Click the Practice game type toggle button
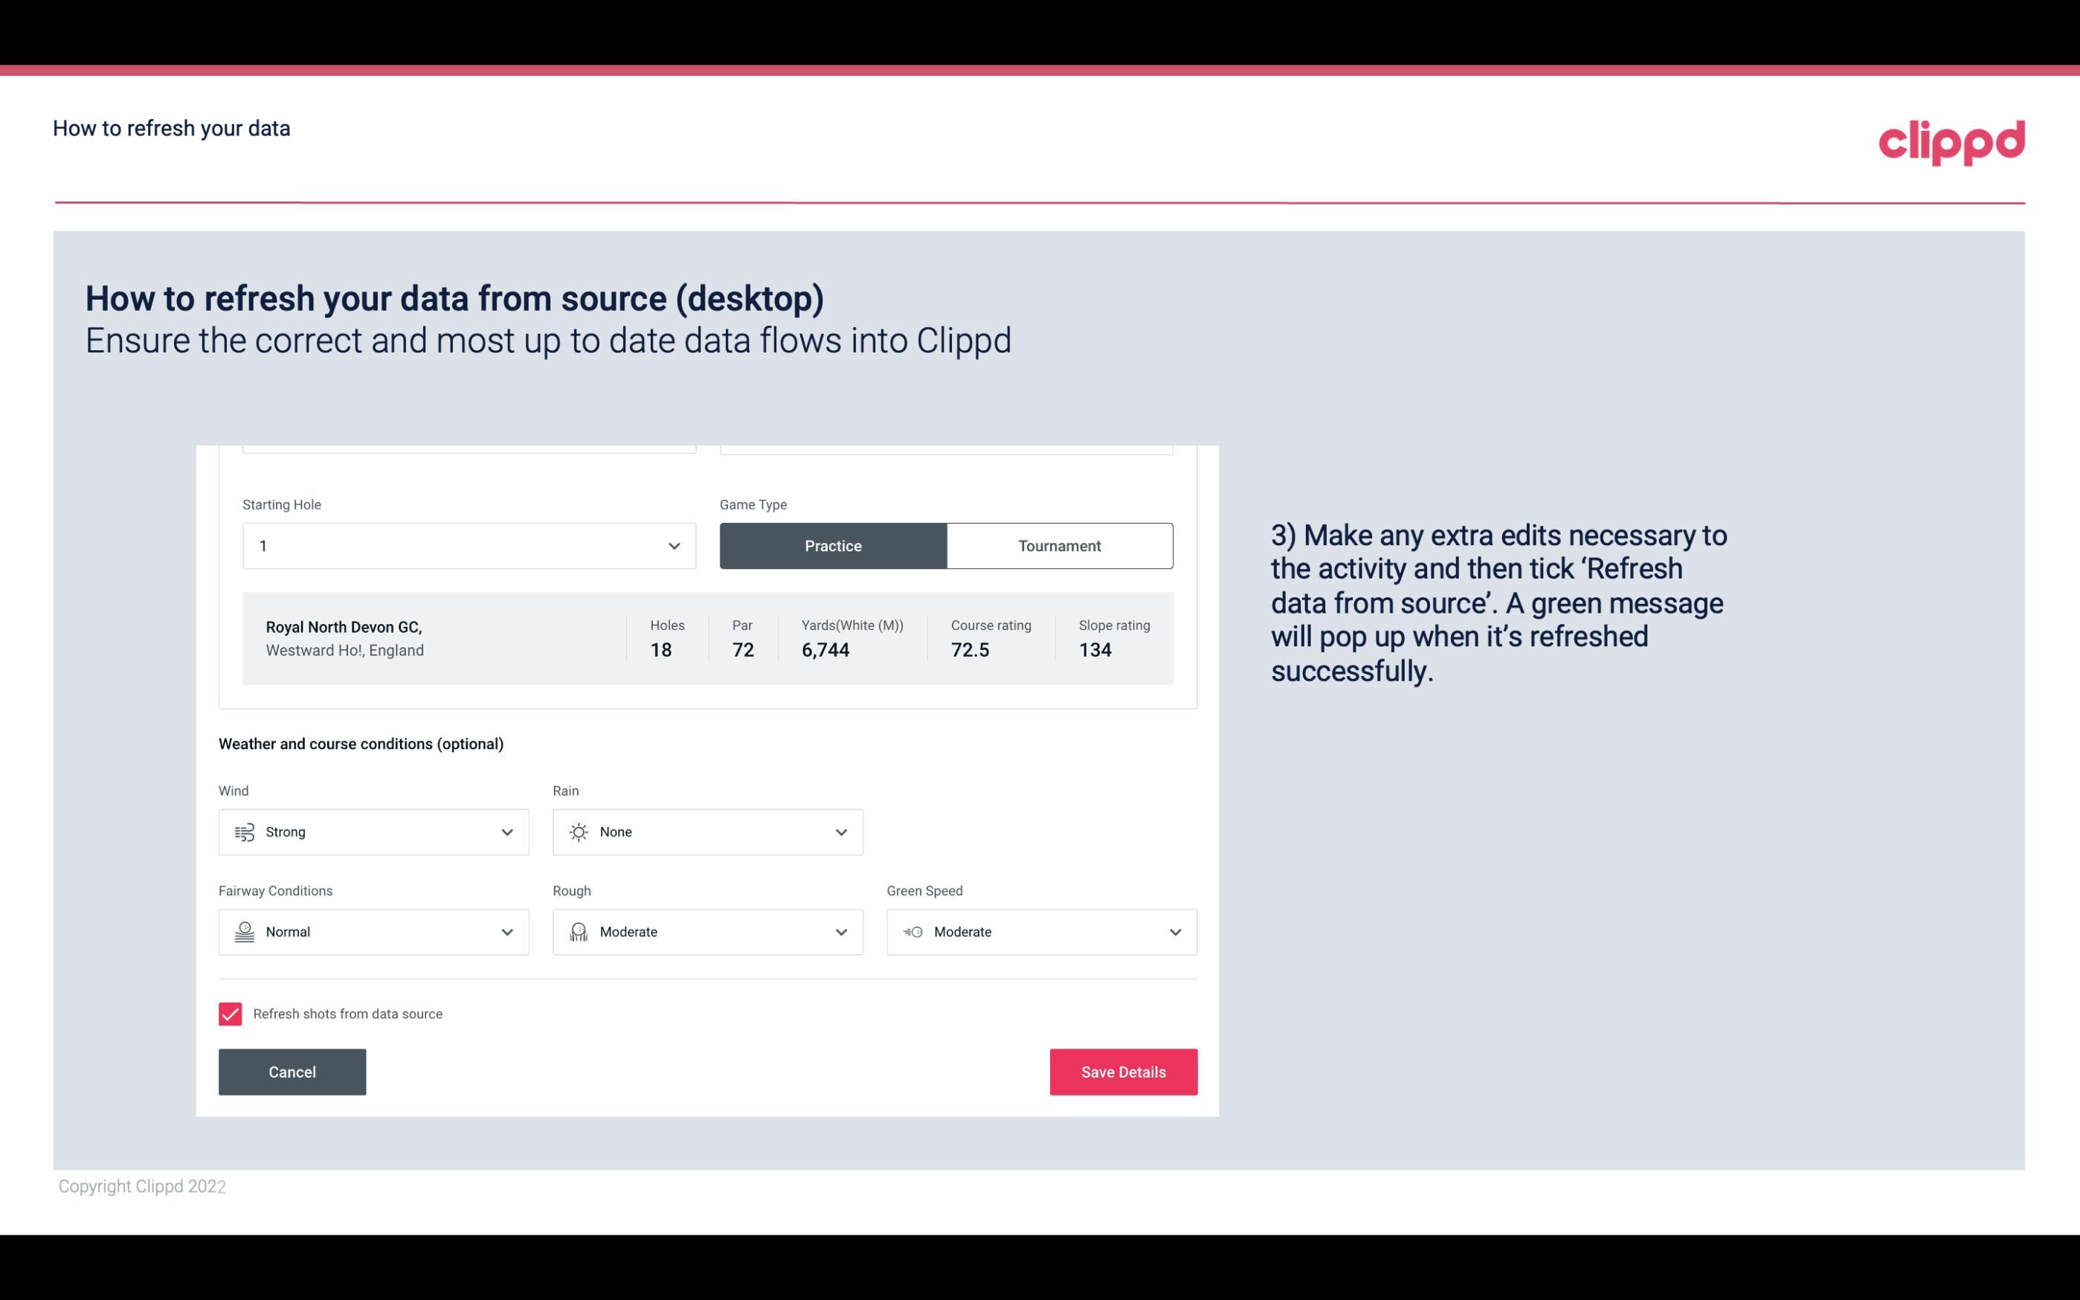The width and height of the screenshot is (2080, 1300). click(833, 545)
